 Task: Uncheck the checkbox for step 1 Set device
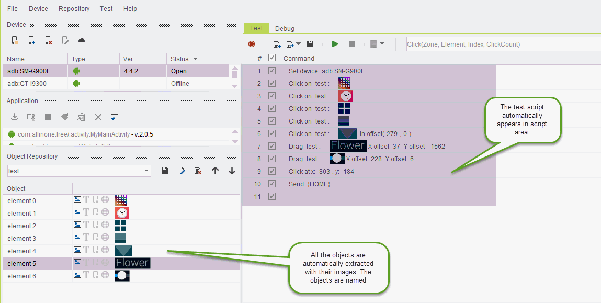click(x=271, y=71)
